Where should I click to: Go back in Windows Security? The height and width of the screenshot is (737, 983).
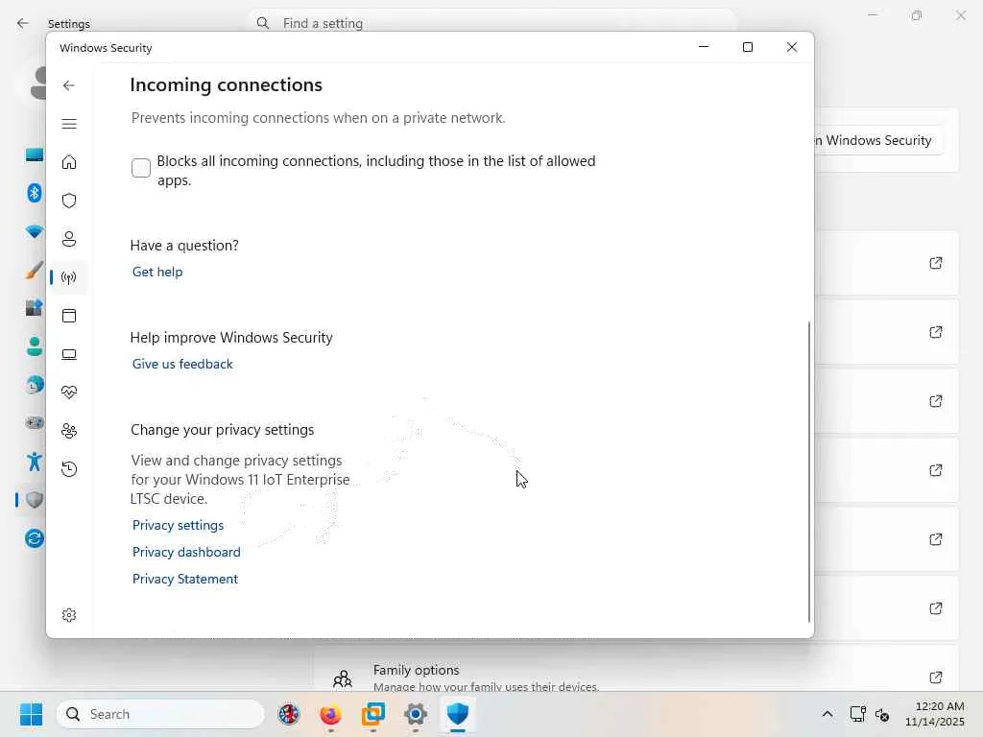[x=69, y=85]
